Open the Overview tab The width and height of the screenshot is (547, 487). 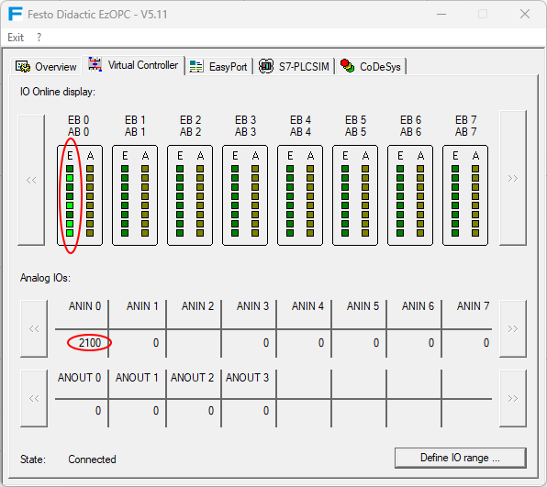pyautogui.click(x=46, y=66)
